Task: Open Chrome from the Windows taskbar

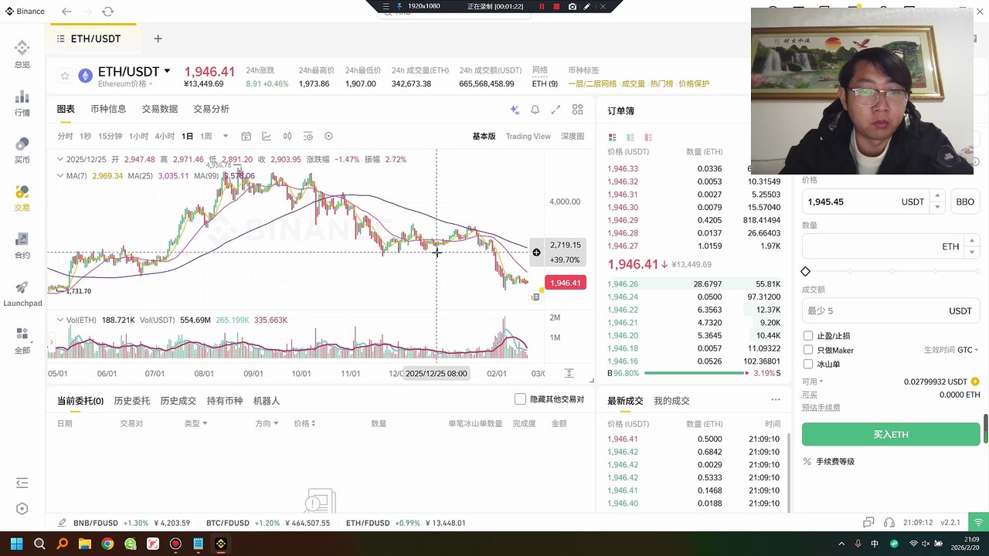Action: click(107, 544)
